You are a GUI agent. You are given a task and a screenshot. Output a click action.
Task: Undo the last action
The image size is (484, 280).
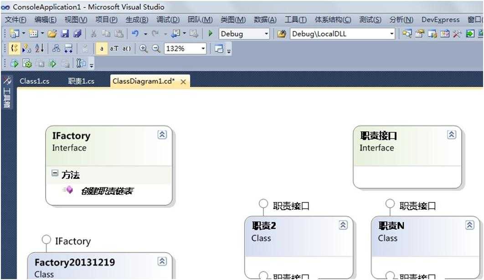click(x=135, y=33)
